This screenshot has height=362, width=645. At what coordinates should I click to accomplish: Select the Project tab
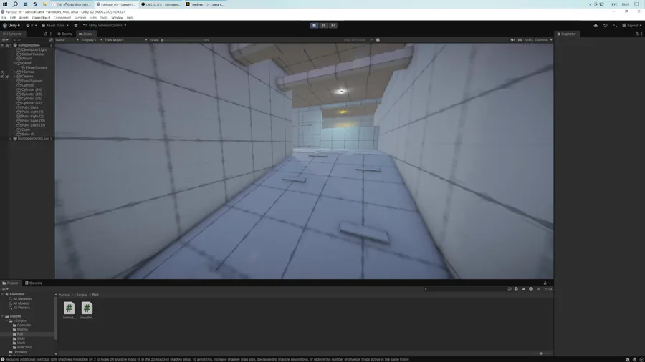[x=10, y=283]
